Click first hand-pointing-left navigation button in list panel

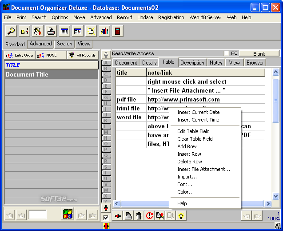point(10,215)
